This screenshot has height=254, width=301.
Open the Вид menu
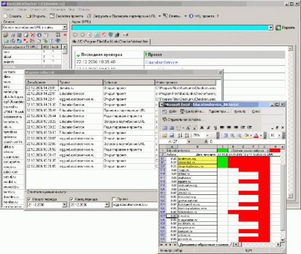click(72, 9)
